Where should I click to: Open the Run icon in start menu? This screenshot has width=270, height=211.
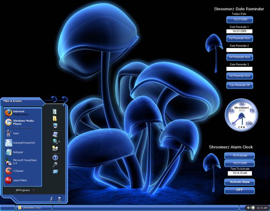(55, 171)
